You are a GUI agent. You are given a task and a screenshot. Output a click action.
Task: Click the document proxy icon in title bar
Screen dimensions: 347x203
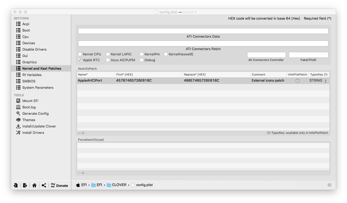coord(156,12)
